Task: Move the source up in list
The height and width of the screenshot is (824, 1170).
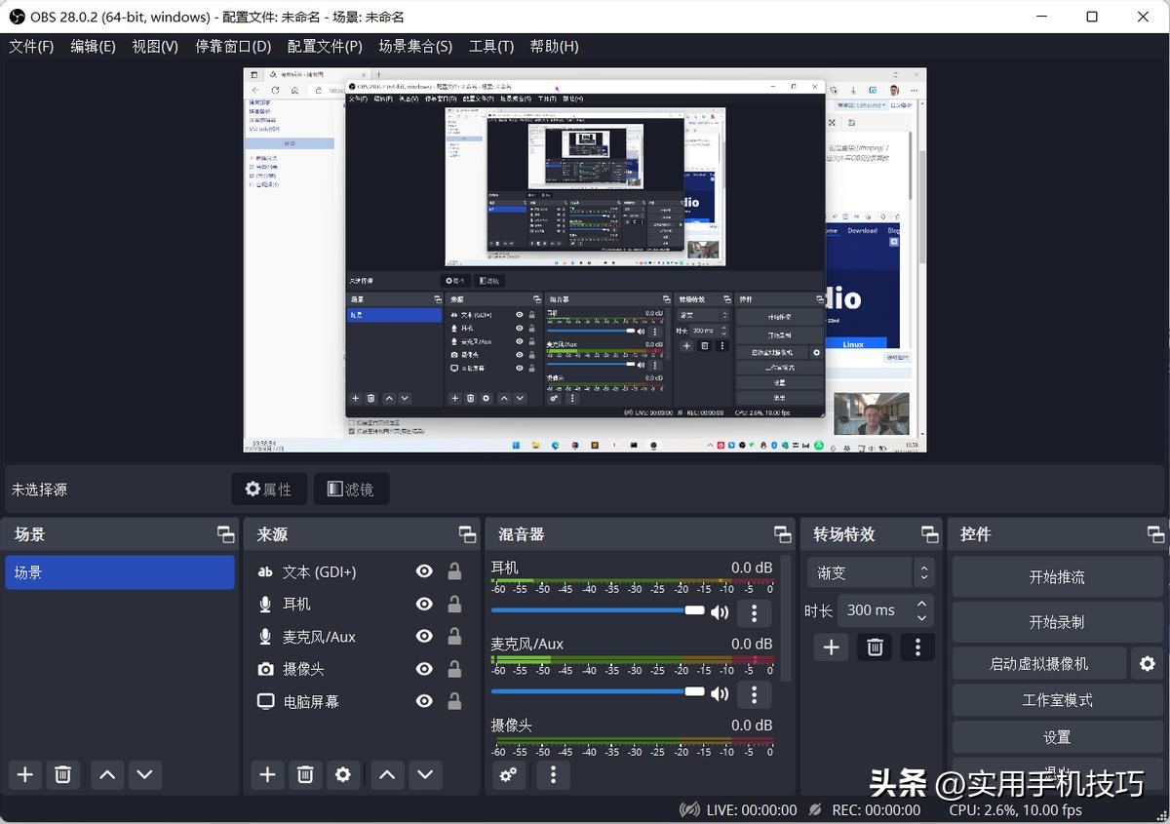Action: [387, 774]
